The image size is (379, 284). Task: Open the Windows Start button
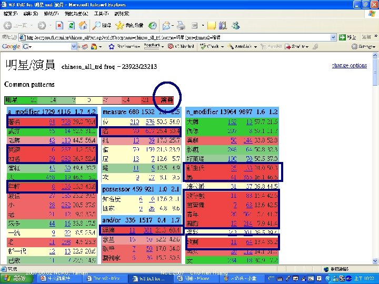[x=16, y=278]
